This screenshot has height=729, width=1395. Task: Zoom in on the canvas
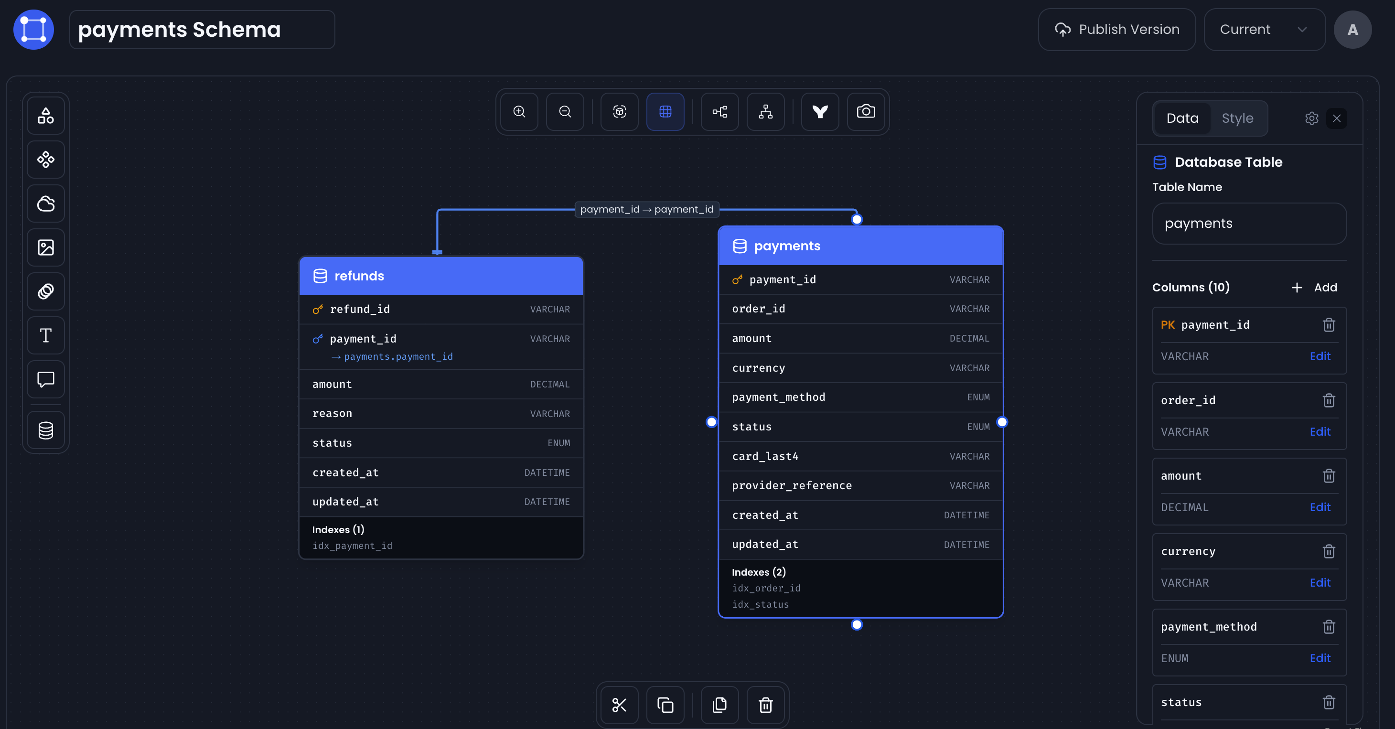pos(519,112)
